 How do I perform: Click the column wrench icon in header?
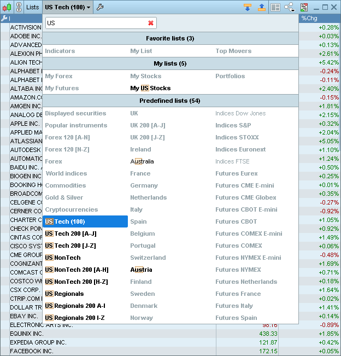[4, 19]
